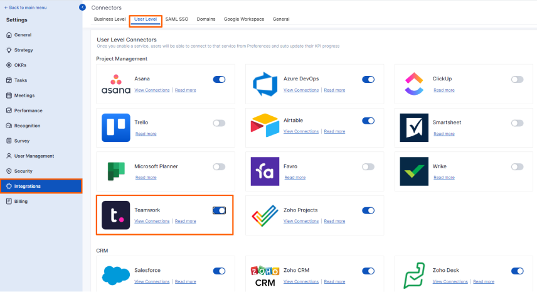Click the Asana logo

[116, 84]
